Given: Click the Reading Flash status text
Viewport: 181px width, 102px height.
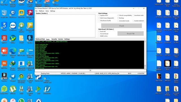Looking at the screenshot, I should [45, 73].
